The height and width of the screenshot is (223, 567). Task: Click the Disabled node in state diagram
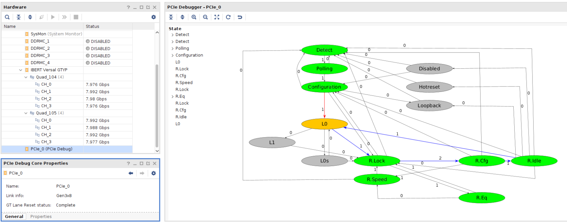429,69
